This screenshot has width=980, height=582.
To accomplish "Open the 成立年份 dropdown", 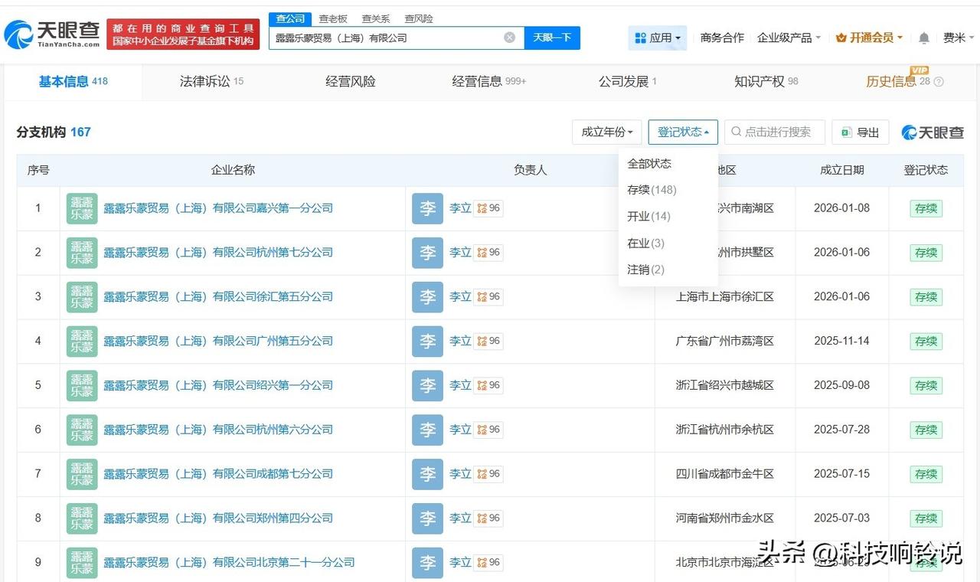I will (606, 132).
